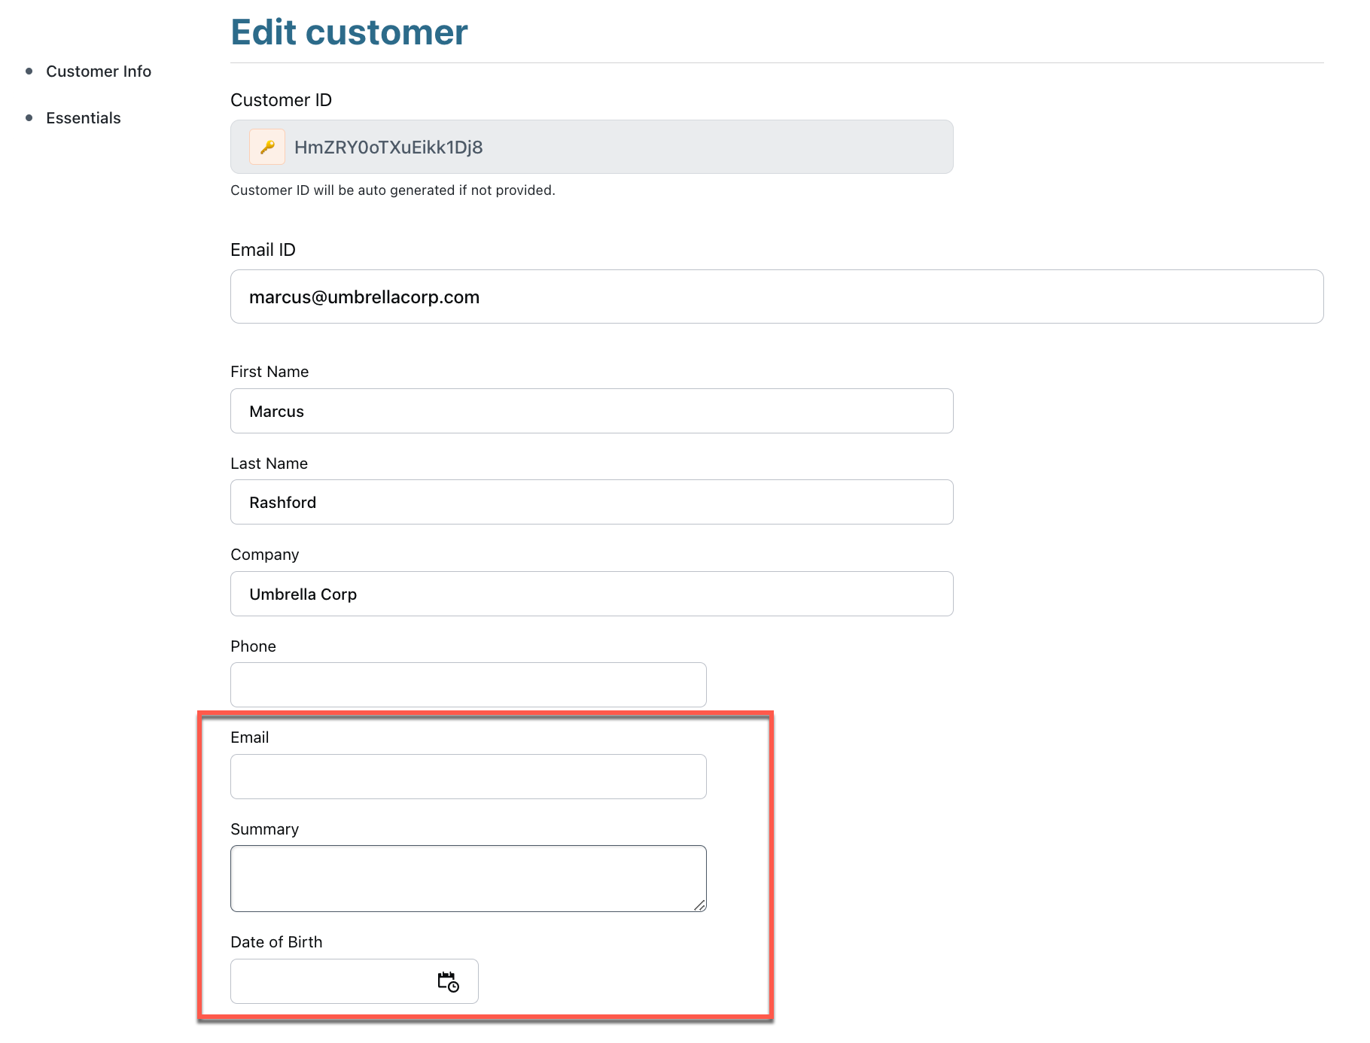Jump to Essentials section

click(84, 118)
